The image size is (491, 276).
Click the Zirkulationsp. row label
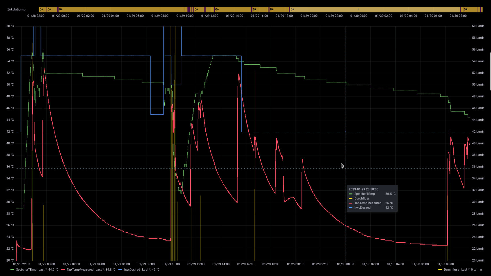(x=17, y=10)
